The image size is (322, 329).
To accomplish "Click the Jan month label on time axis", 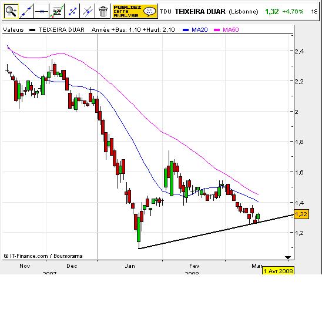I will 130,266.
